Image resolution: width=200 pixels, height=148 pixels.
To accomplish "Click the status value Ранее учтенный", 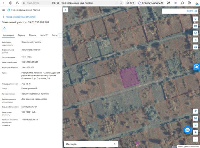I will pos(29,89).
